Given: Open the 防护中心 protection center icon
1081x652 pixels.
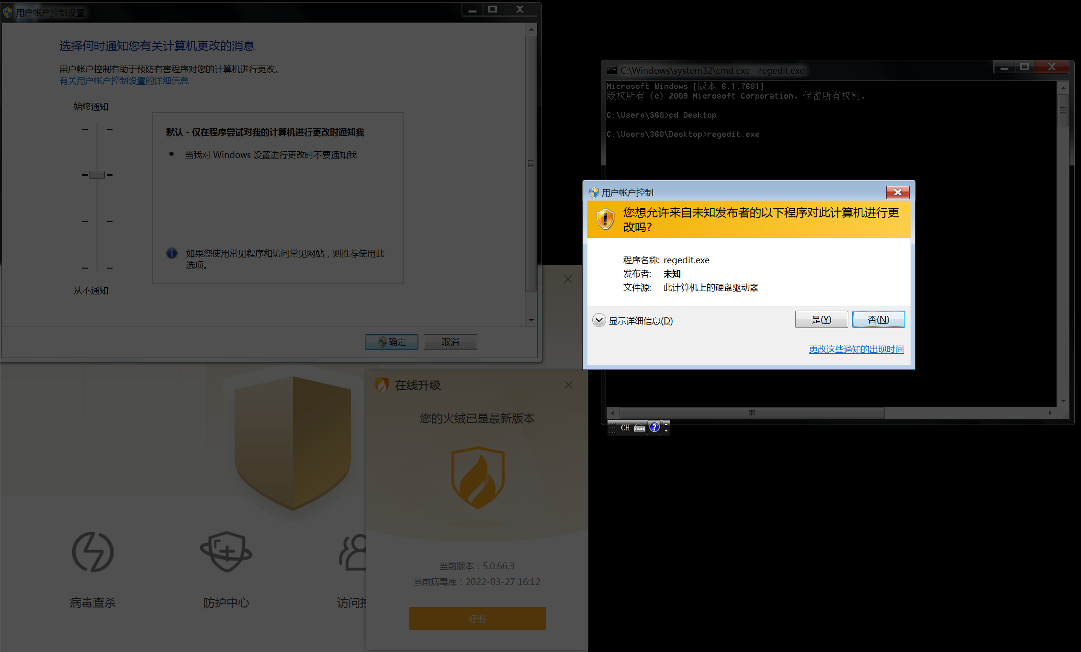Looking at the screenshot, I should point(226,552).
